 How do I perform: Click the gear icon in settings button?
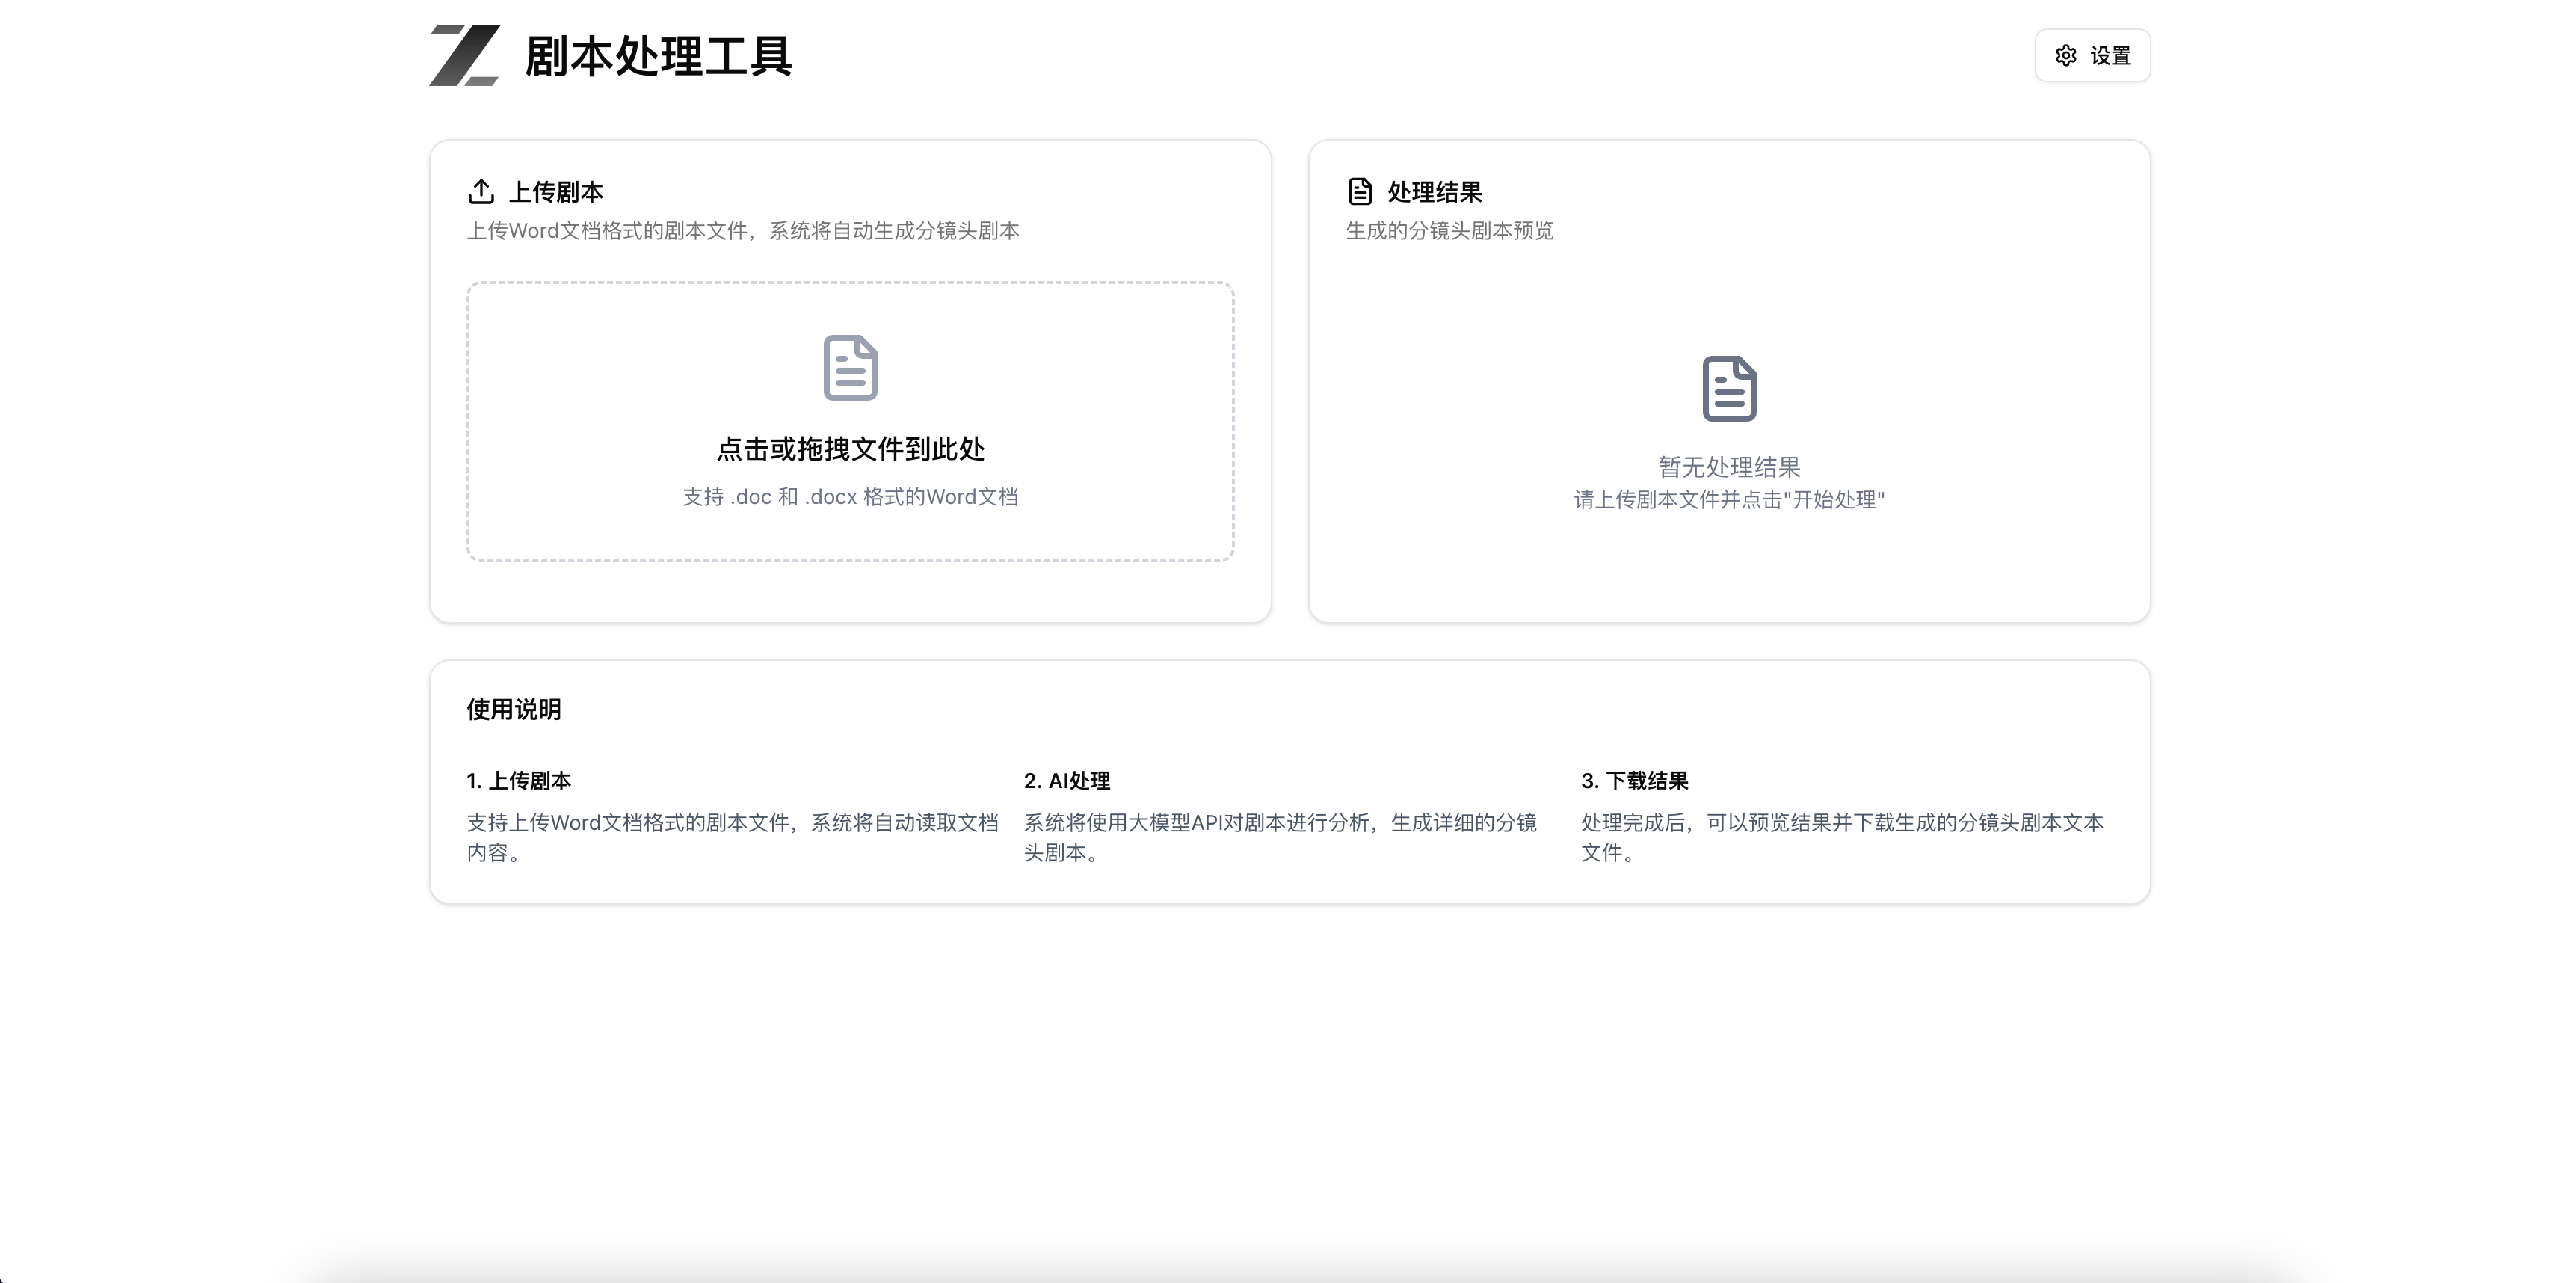tap(2065, 56)
